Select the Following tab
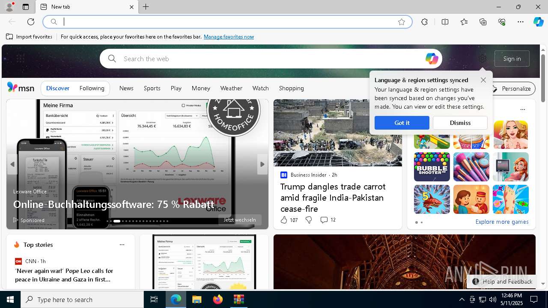Screen dimensions: 548x308 [x=92, y=88]
